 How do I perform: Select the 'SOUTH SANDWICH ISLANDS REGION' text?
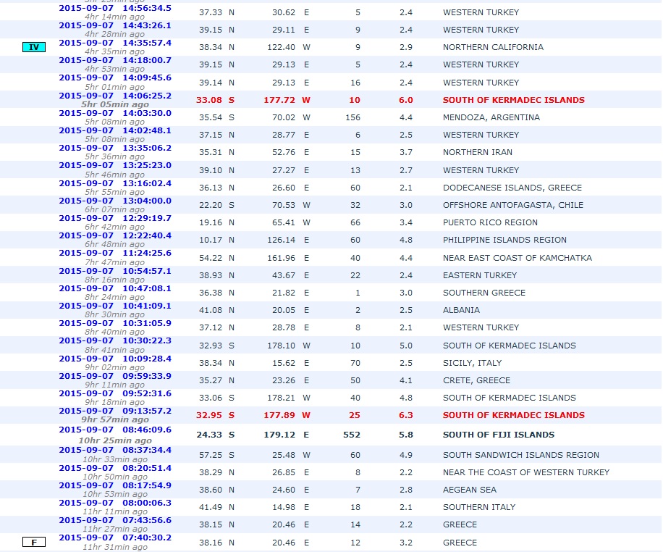coord(521,455)
